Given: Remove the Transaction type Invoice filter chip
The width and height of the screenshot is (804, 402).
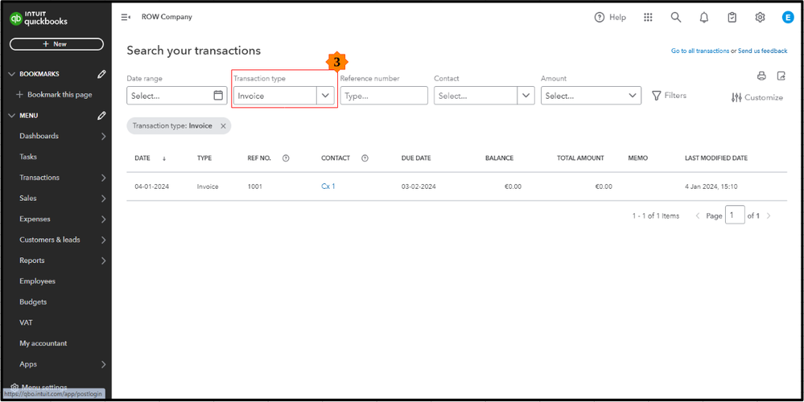Looking at the screenshot, I should click(223, 126).
